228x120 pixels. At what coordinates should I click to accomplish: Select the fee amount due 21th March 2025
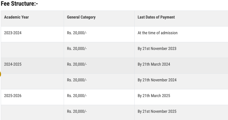(77, 96)
